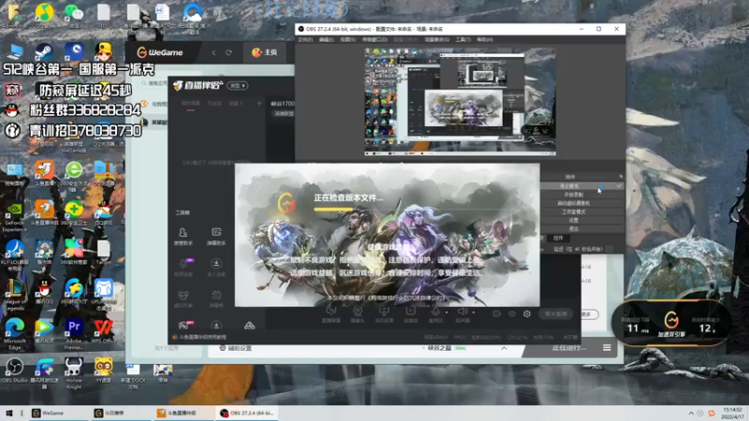Toggle the preview eye icon
Screen dimensions: 749x421
511,313
